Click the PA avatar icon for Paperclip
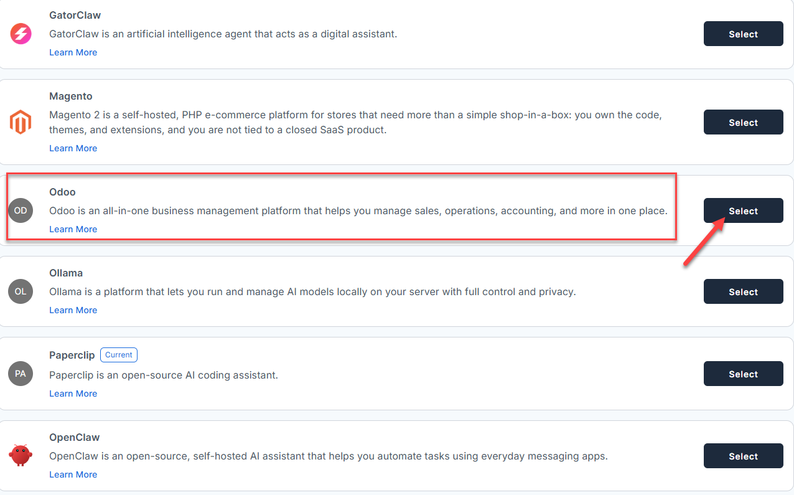794x495 pixels. tap(20, 373)
